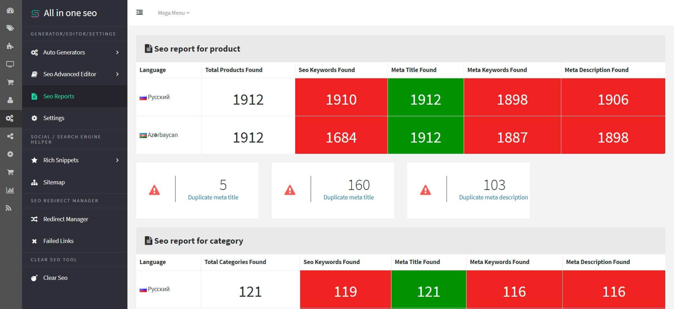Click the red 1906 Meta Description cell
Screen dimensions: 674x309
pos(613,97)
